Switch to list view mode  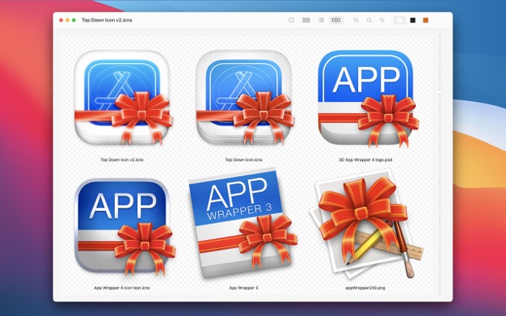[321, 20]
